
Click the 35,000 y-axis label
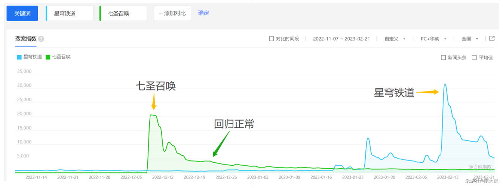[24, 71]
